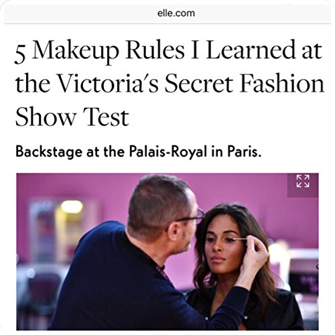Click the number '5' starting the headline
This screenshot has width=335, height=335.
pos(20,54)
